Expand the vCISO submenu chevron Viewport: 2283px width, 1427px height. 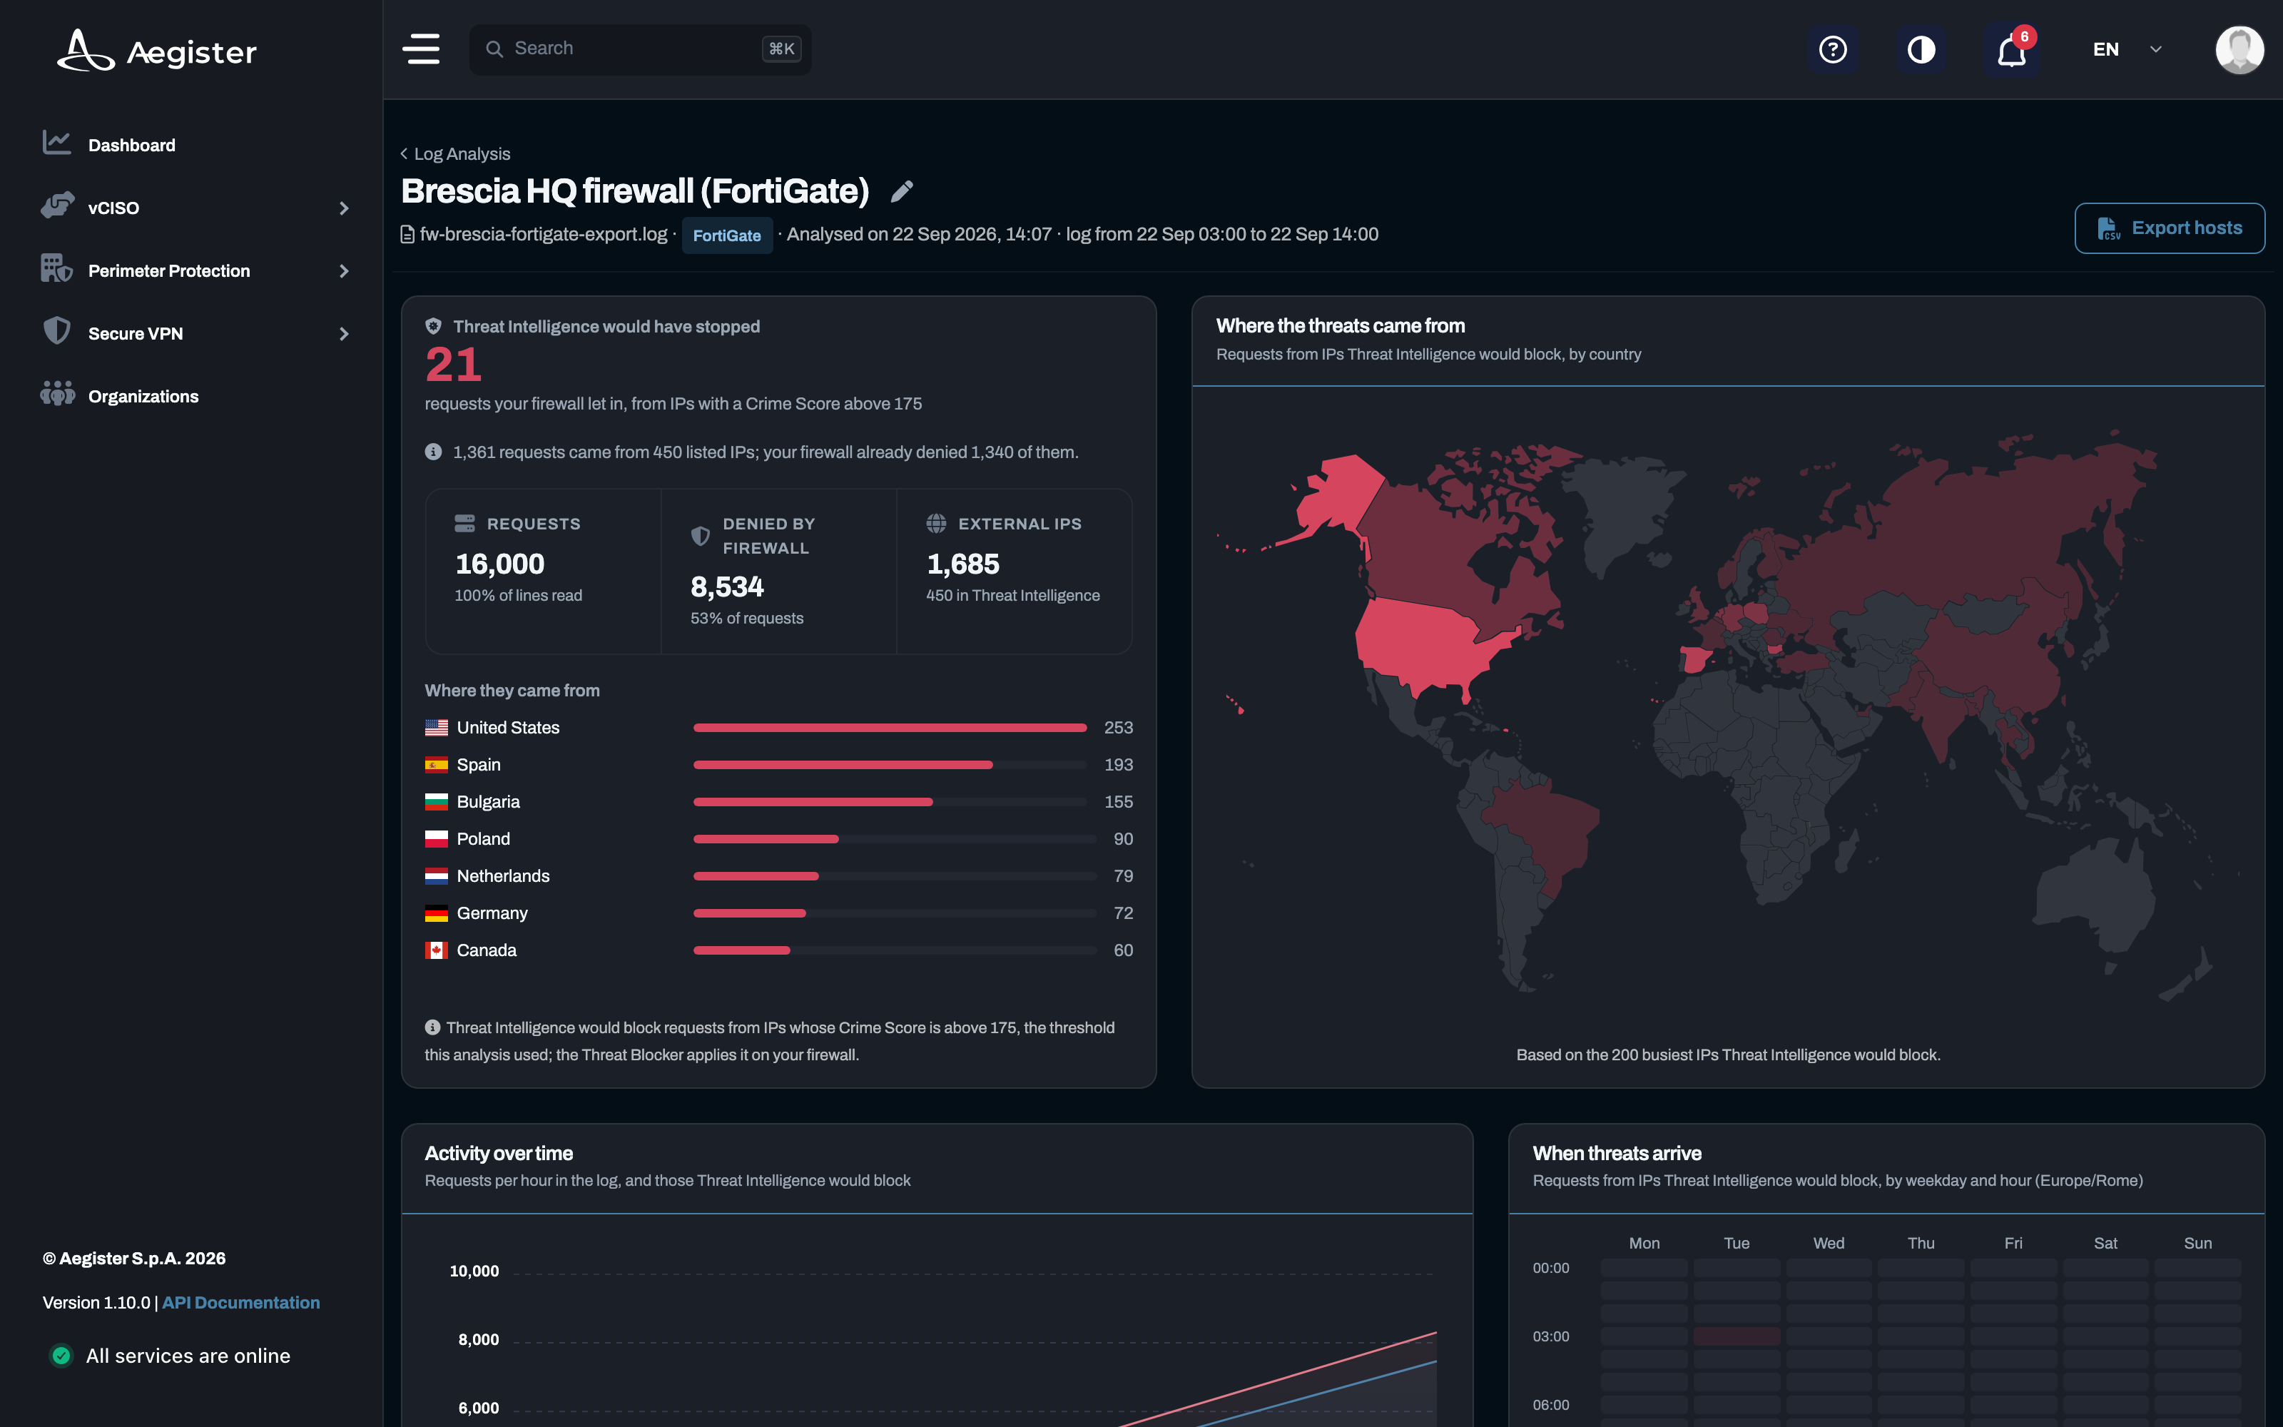tap(343, 208)
